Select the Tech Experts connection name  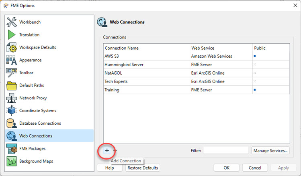pos(116,81)
